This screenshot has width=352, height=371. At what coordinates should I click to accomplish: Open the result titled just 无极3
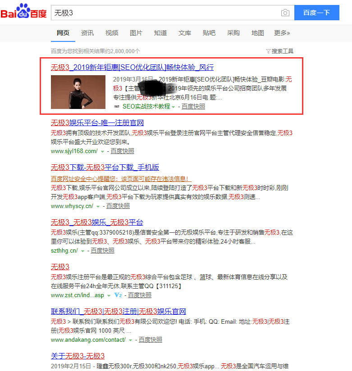pos(60,267)
